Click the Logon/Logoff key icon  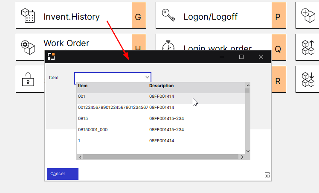click(x=168, y=16)
